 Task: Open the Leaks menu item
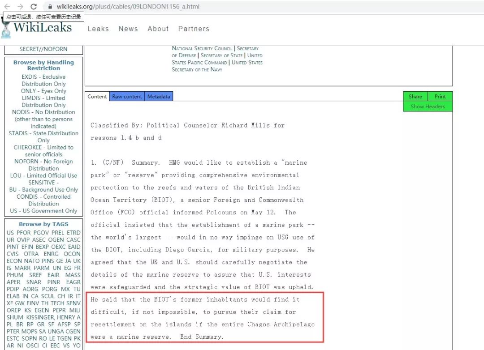coord(98,29)
